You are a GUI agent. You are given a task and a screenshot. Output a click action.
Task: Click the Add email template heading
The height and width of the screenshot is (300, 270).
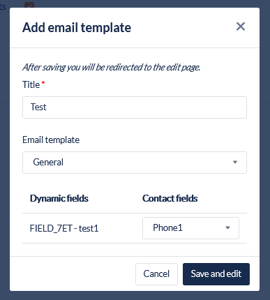tap(77, 27)
